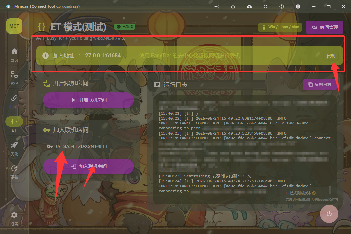Click the 已就绪 ready status badge

click(x=125, y=27)
